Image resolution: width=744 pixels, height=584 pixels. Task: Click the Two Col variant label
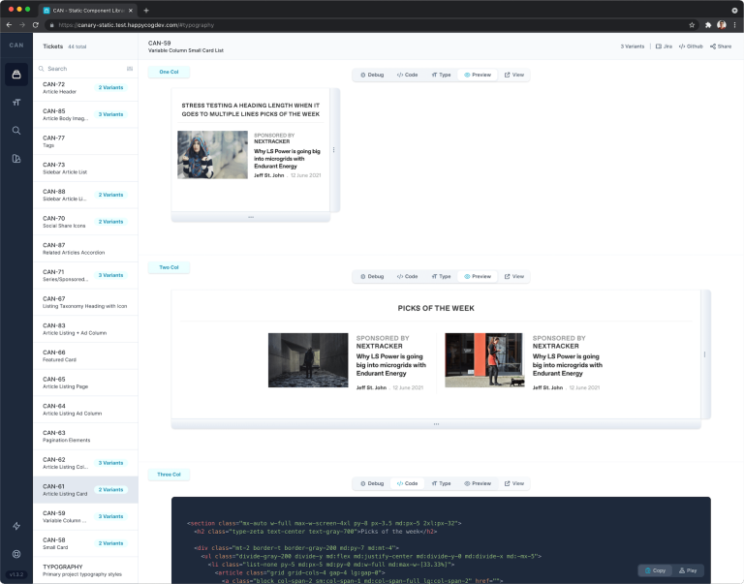coord(169,267)
